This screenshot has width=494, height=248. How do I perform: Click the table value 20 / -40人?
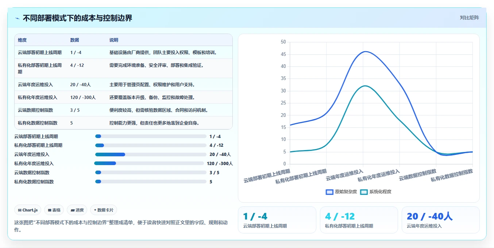click(x=81, y=84)
